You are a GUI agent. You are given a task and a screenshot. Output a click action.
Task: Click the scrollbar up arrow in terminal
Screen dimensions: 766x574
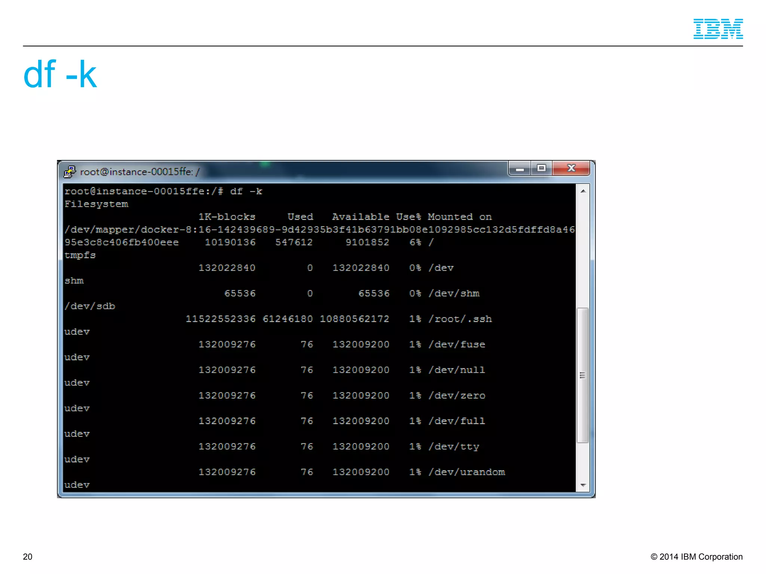(583, 191)
